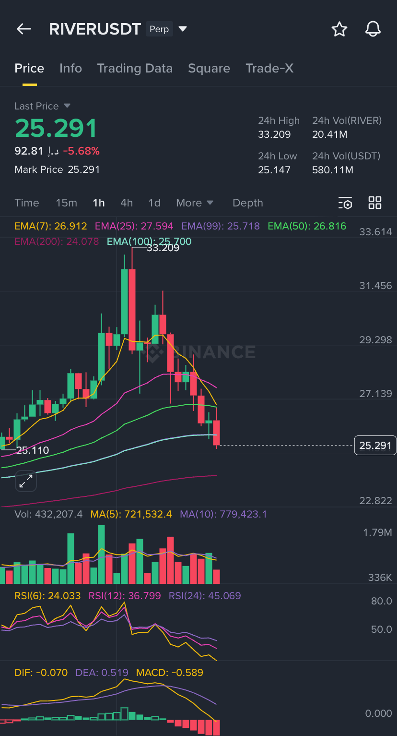Tap the 1.79M volume axis label
This screenshot has width=397, height=736.
click(x=377, y=532)
